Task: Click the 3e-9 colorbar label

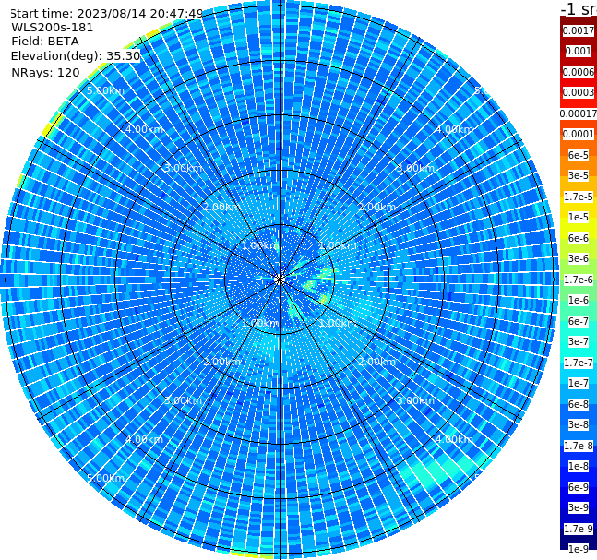Action: (579, 507)
